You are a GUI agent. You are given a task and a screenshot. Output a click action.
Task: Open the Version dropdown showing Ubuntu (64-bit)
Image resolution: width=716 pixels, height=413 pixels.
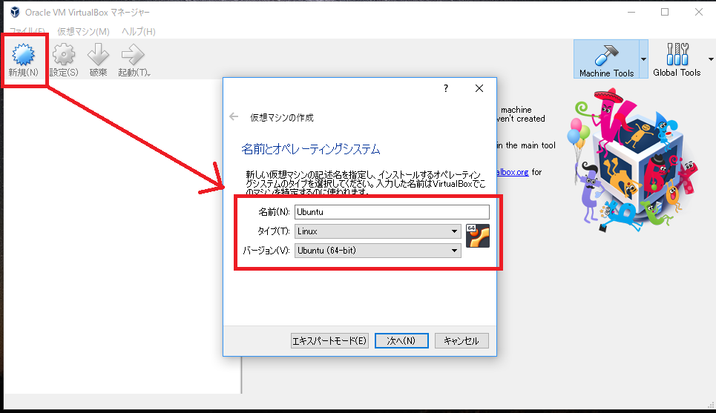click(x=378, y=251)
